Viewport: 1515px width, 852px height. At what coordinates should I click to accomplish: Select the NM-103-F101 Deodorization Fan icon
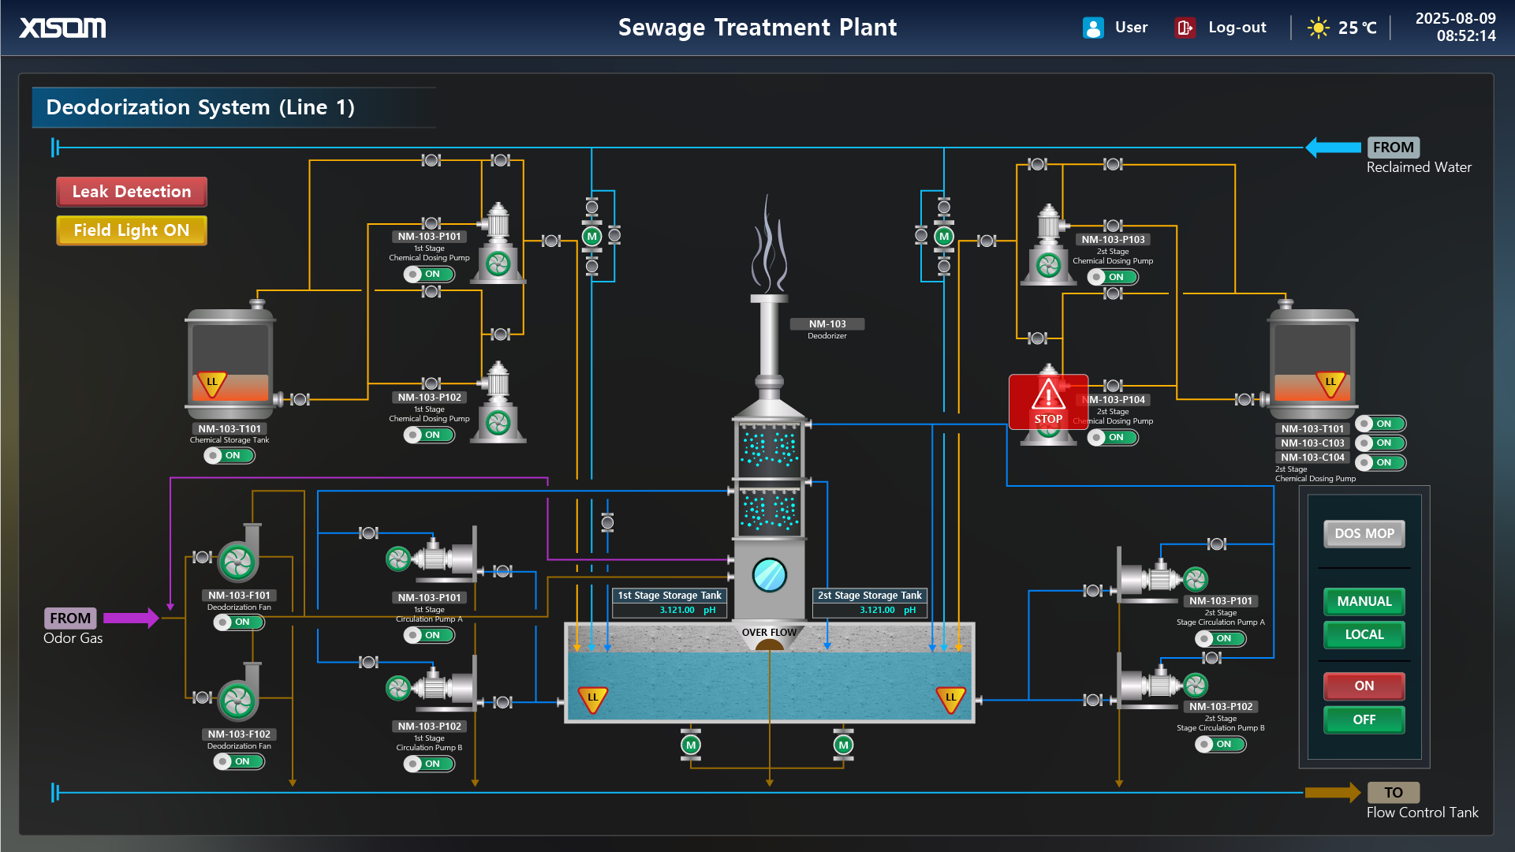238,560
